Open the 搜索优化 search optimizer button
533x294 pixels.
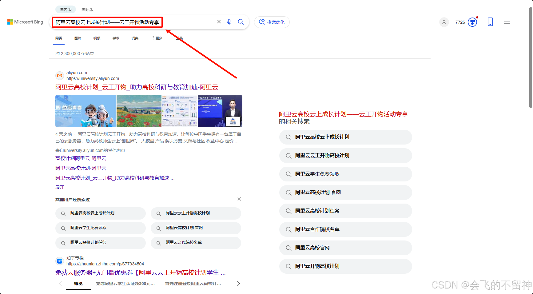(x=272, y=22)
